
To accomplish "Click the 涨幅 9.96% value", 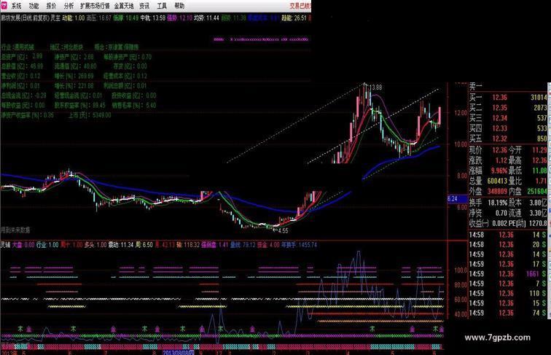I will click(x=499, y=171).
